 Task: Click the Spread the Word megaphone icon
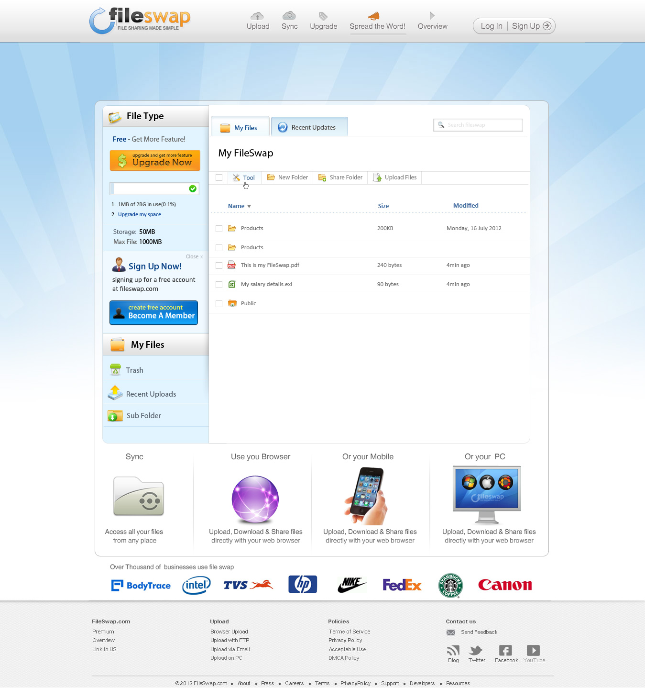click(x=374, y=16)
